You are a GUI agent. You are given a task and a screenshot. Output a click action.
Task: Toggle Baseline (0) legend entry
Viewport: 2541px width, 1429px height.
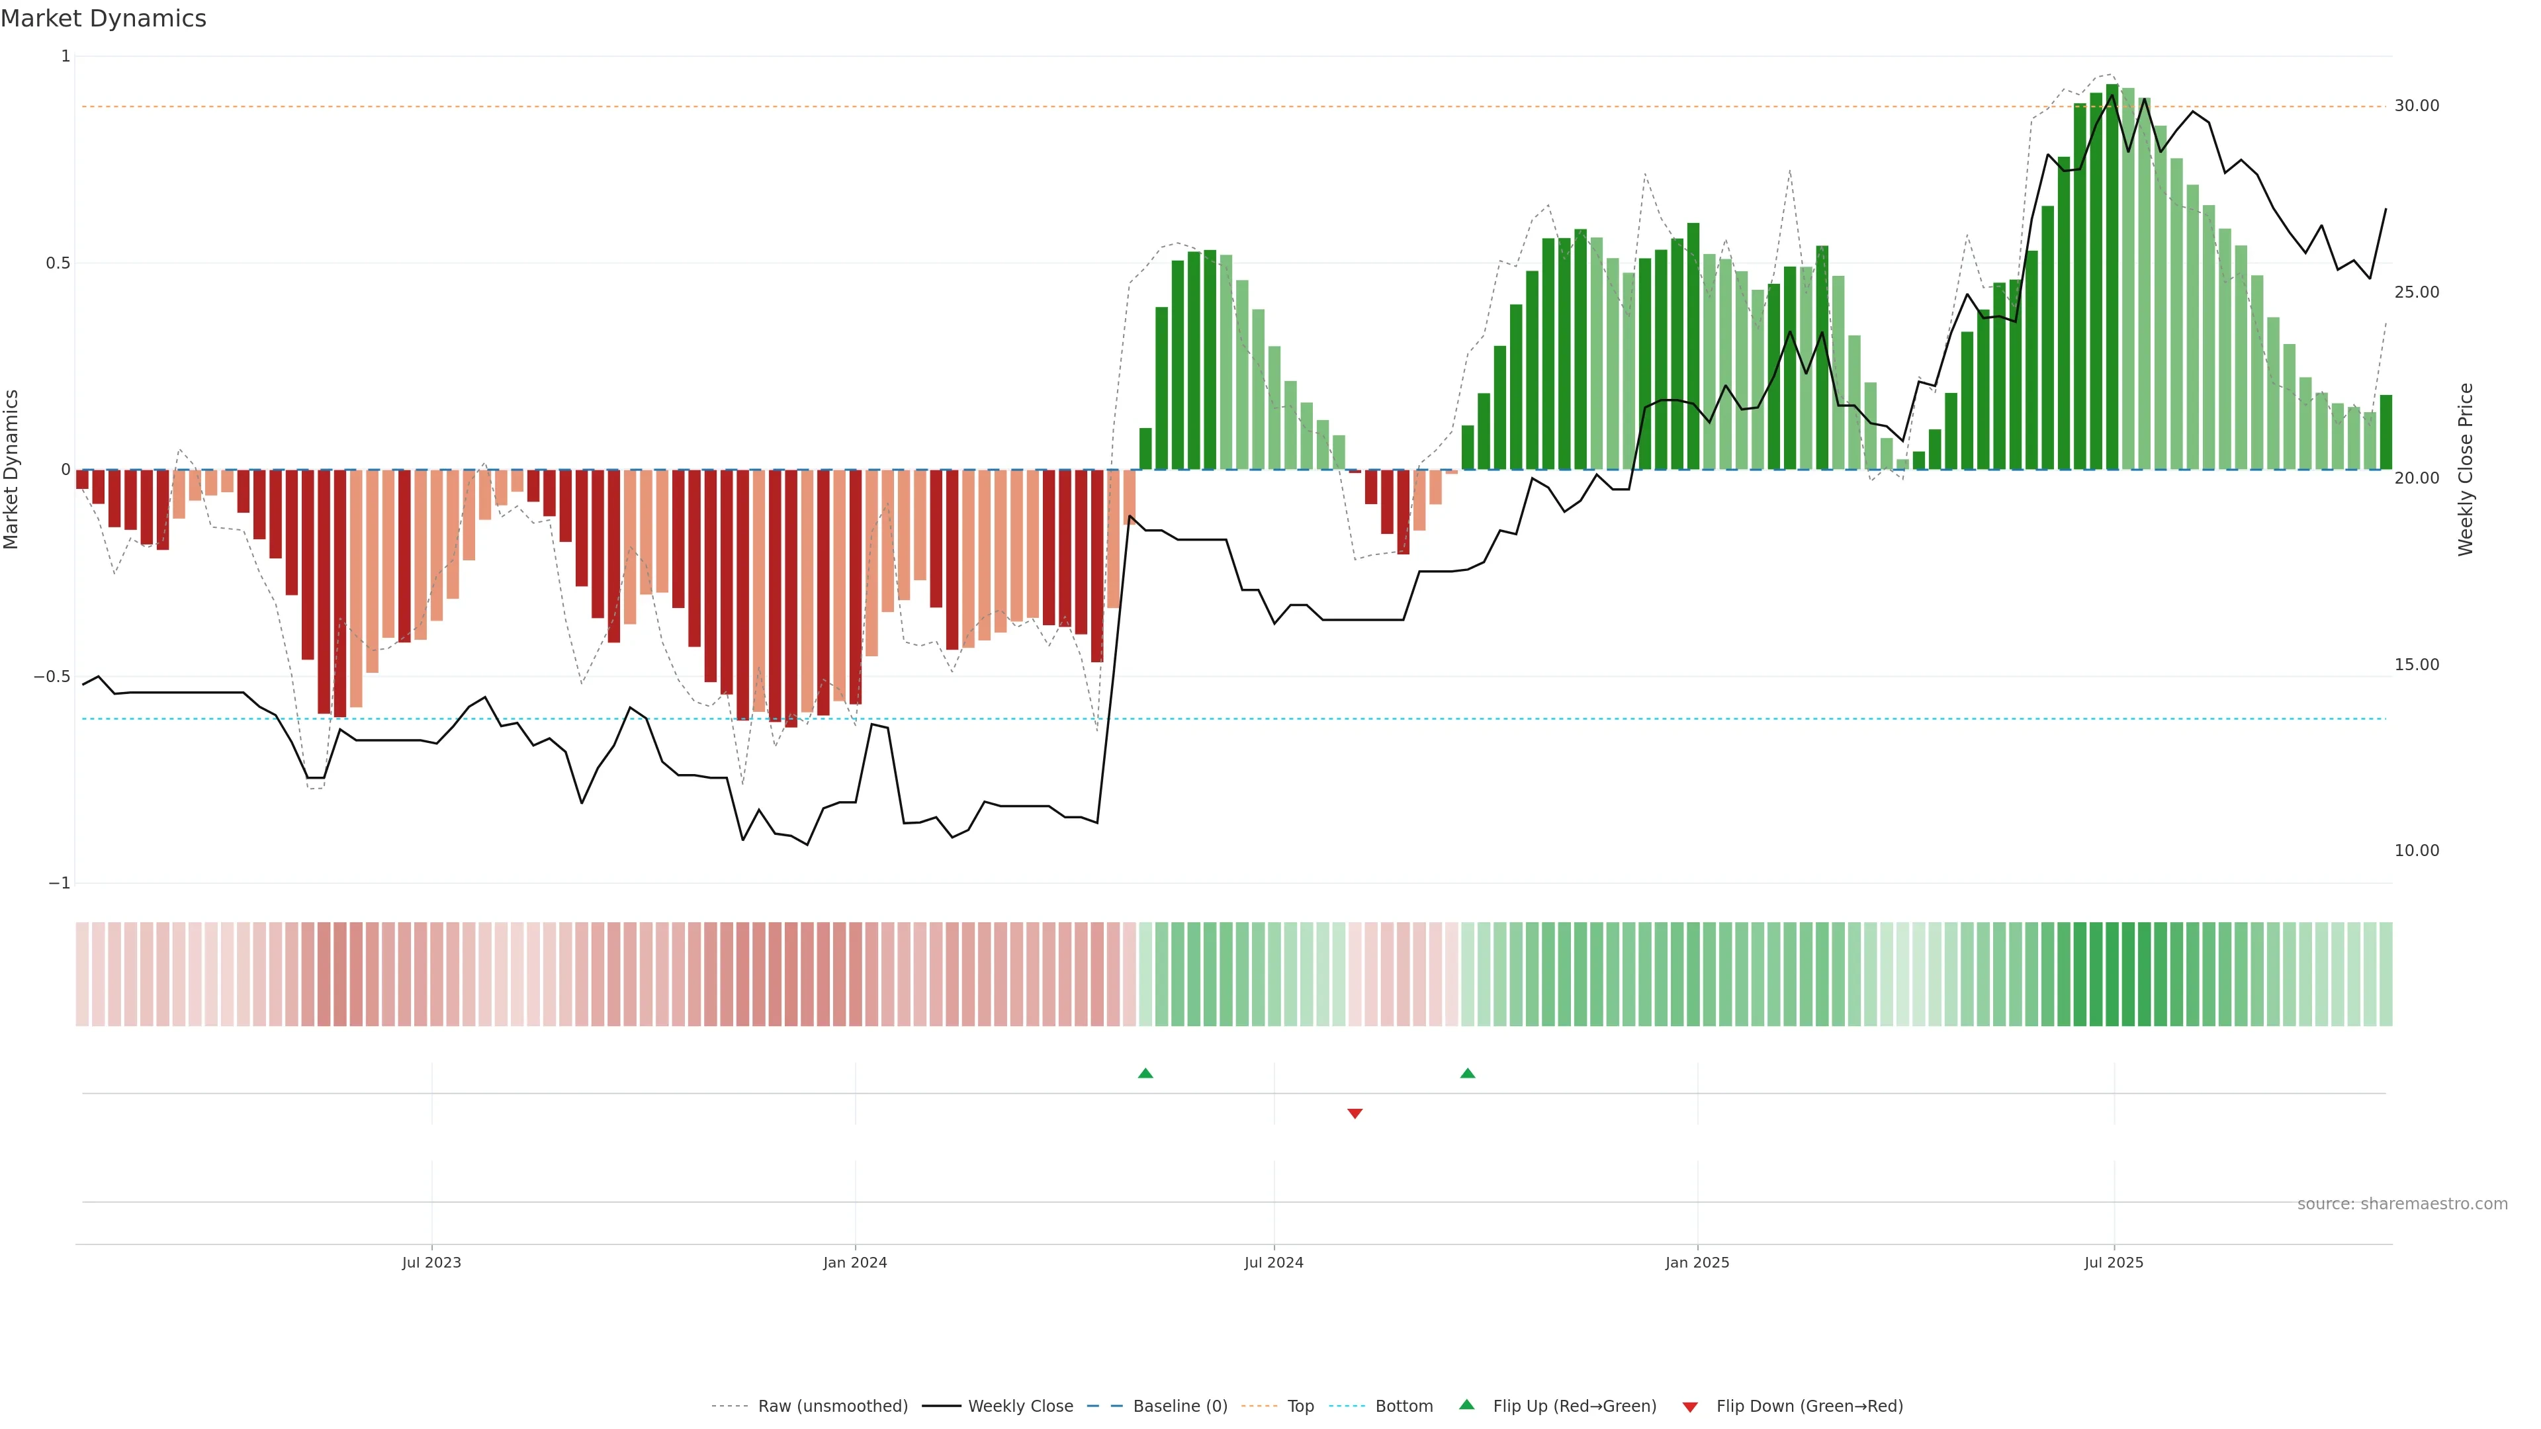pos(1180,1407)
